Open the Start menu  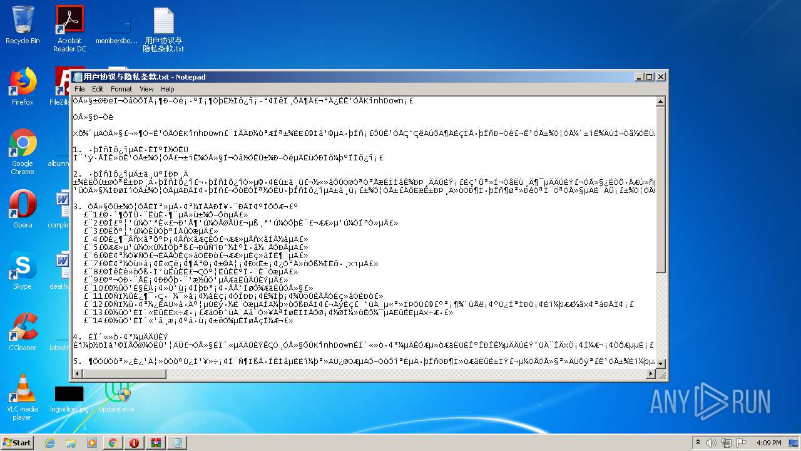click(x=18, y=443)
